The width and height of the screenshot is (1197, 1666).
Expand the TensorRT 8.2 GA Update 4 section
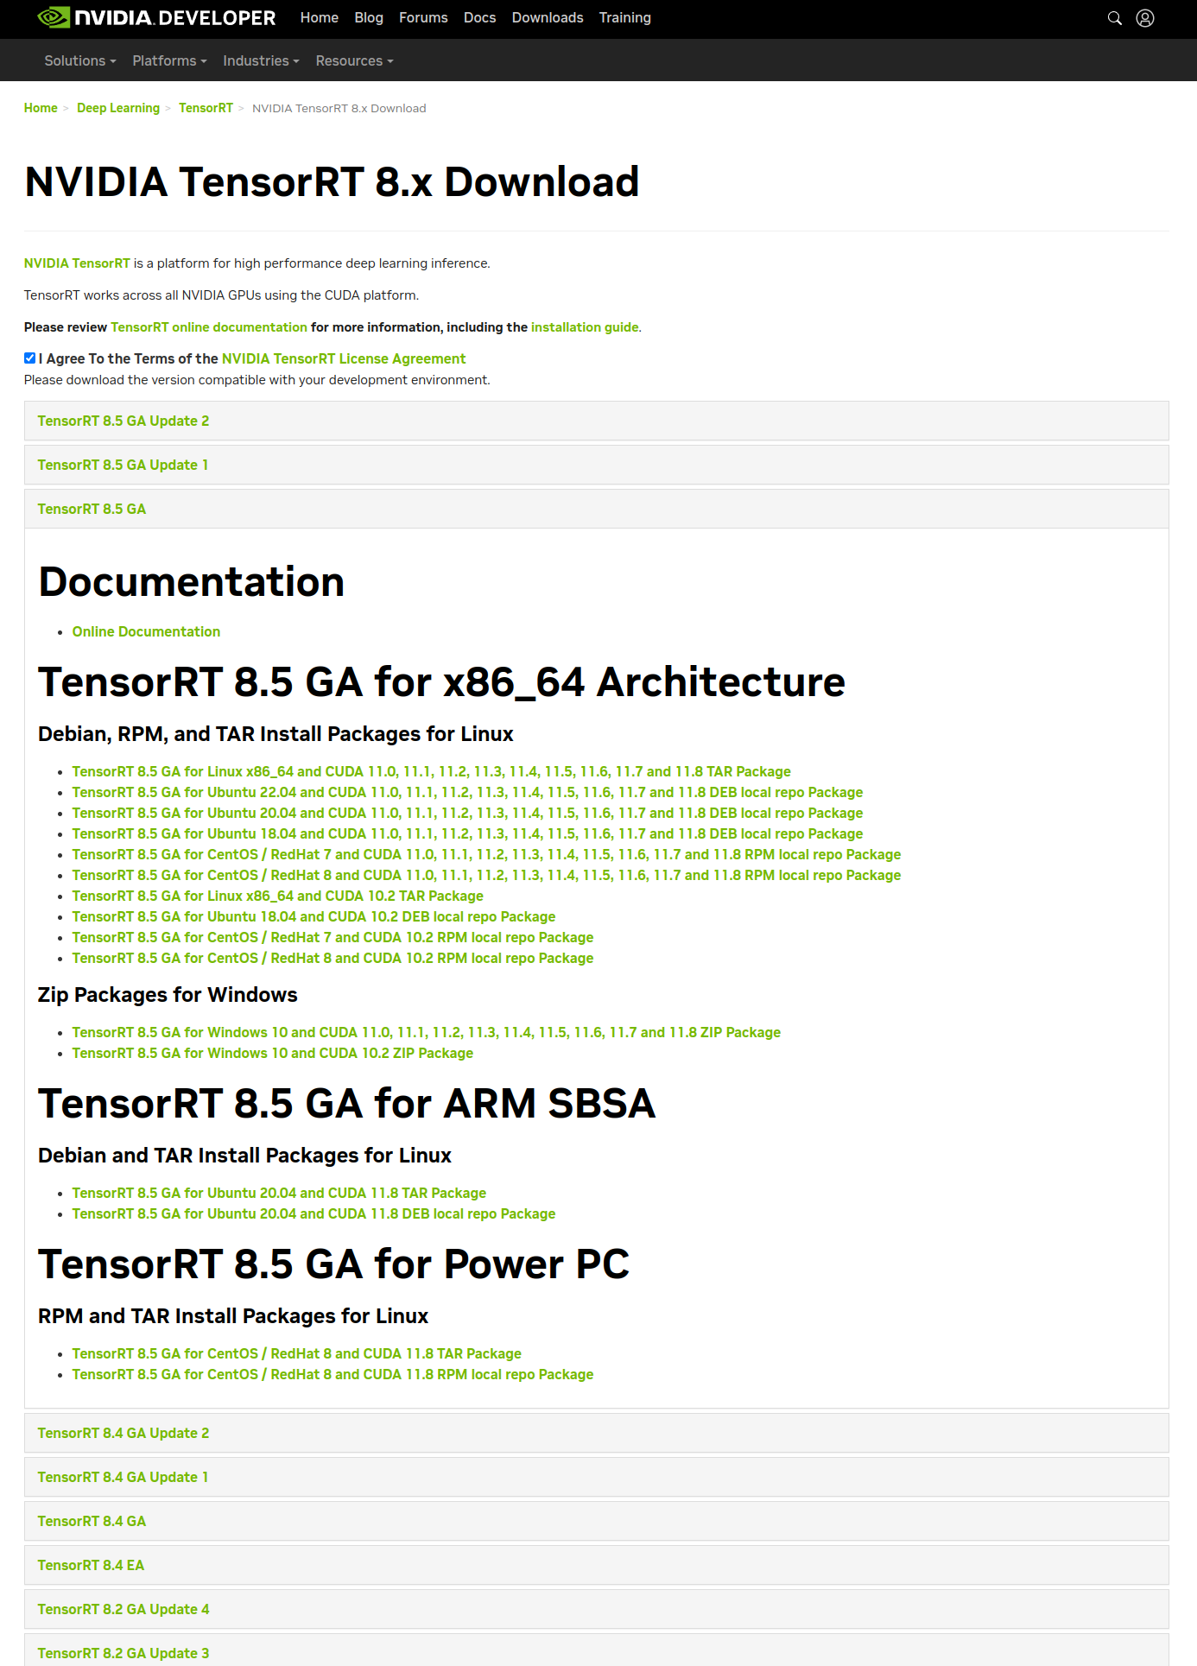pyautogui.click(x=597, y=1609)
